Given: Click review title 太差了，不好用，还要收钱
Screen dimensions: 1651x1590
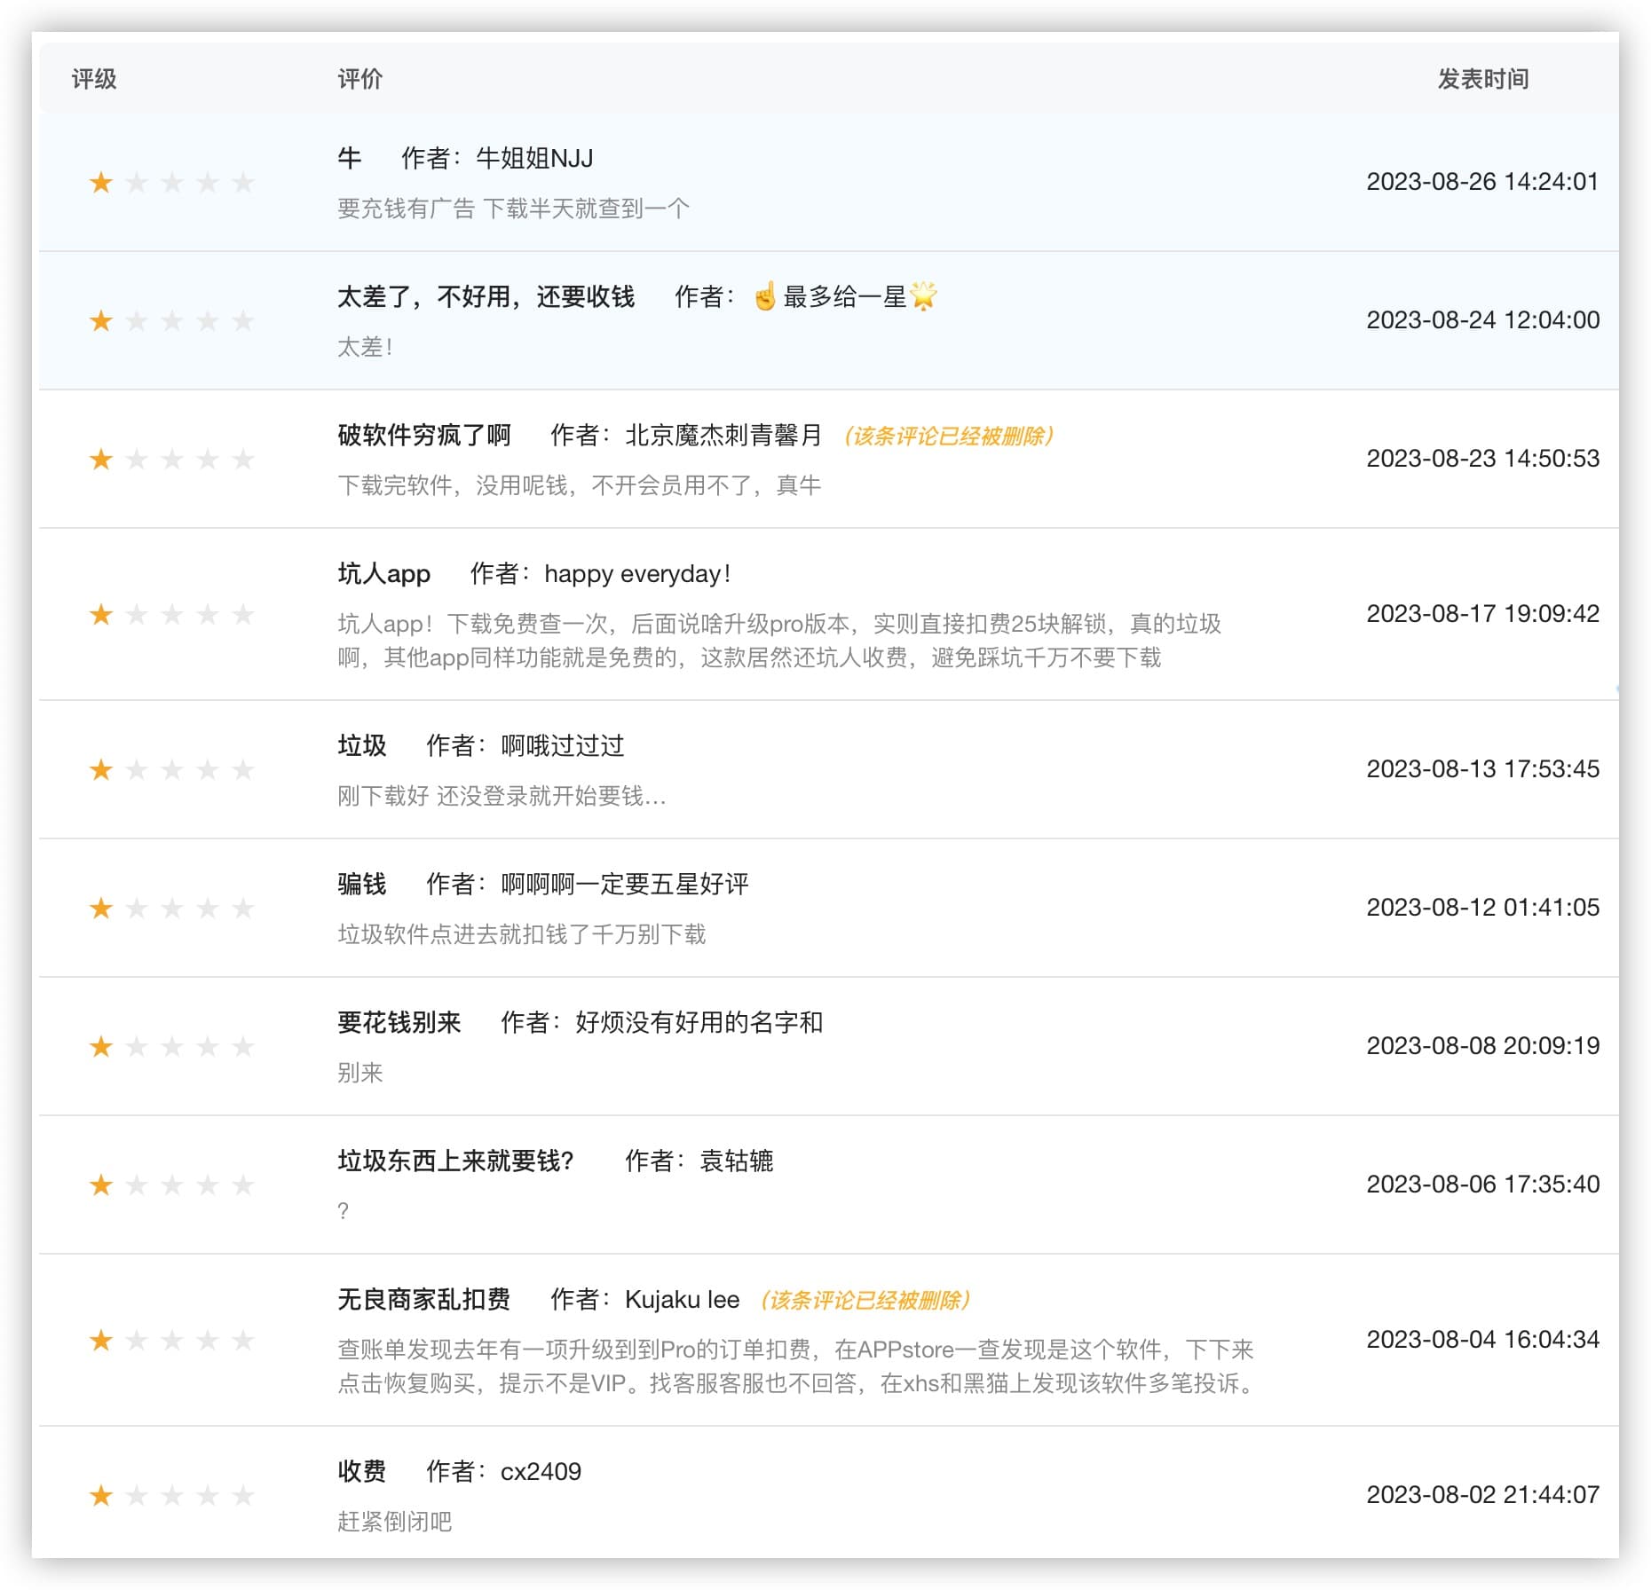Looking at the screenshot, I should pyautogui.click(x=486, y=297).
